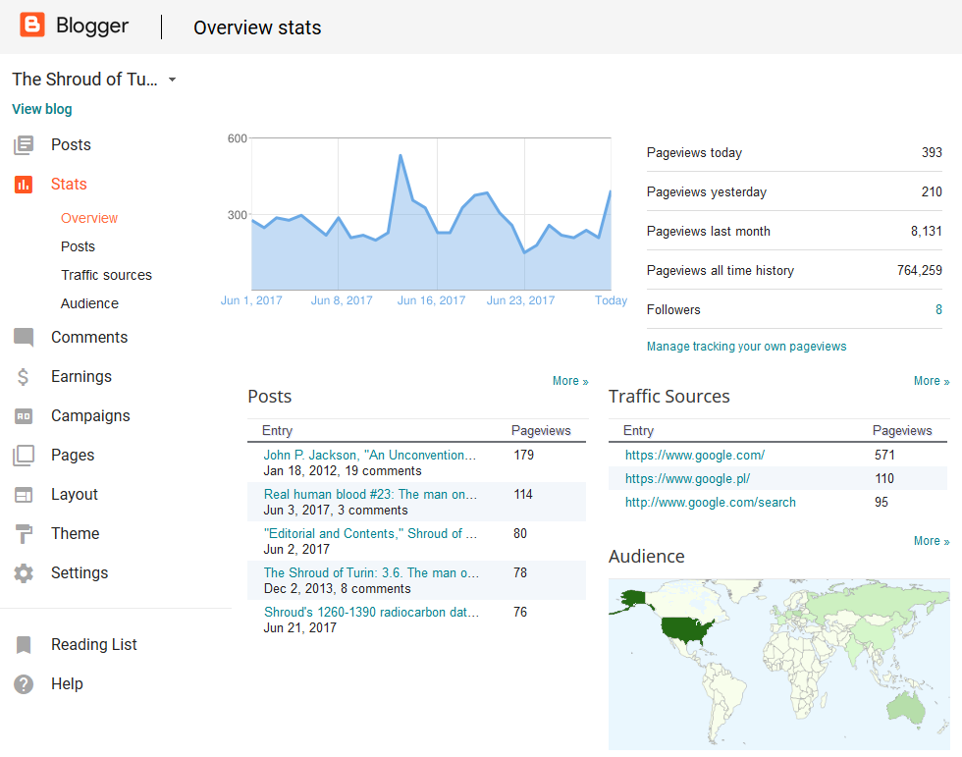
Task: Click the Help question mark icon
Action: tap(24, 684)
